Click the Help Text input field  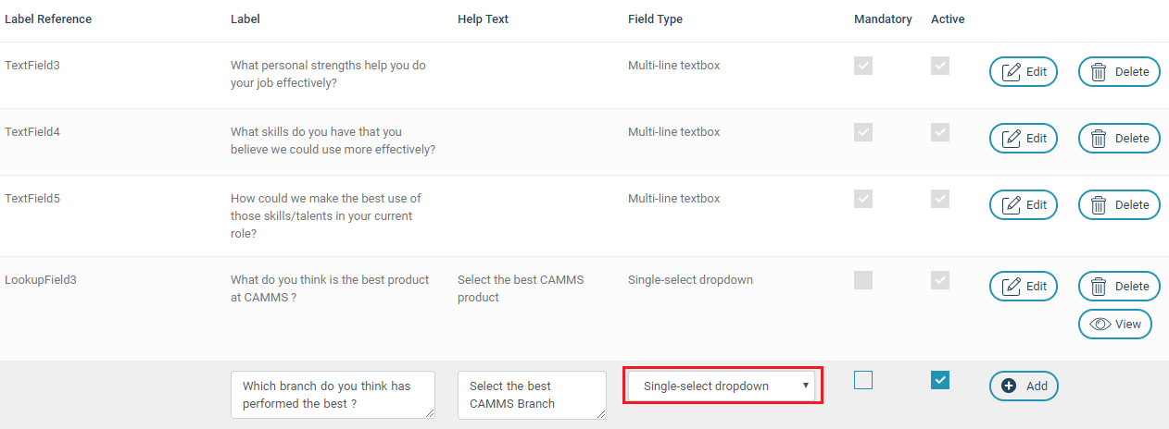(532, 395)
